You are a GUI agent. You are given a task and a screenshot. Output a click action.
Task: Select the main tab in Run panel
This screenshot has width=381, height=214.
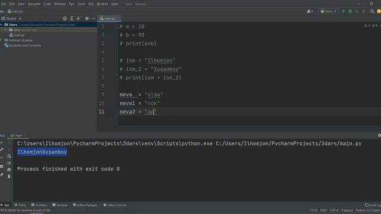tap(17, 136)
